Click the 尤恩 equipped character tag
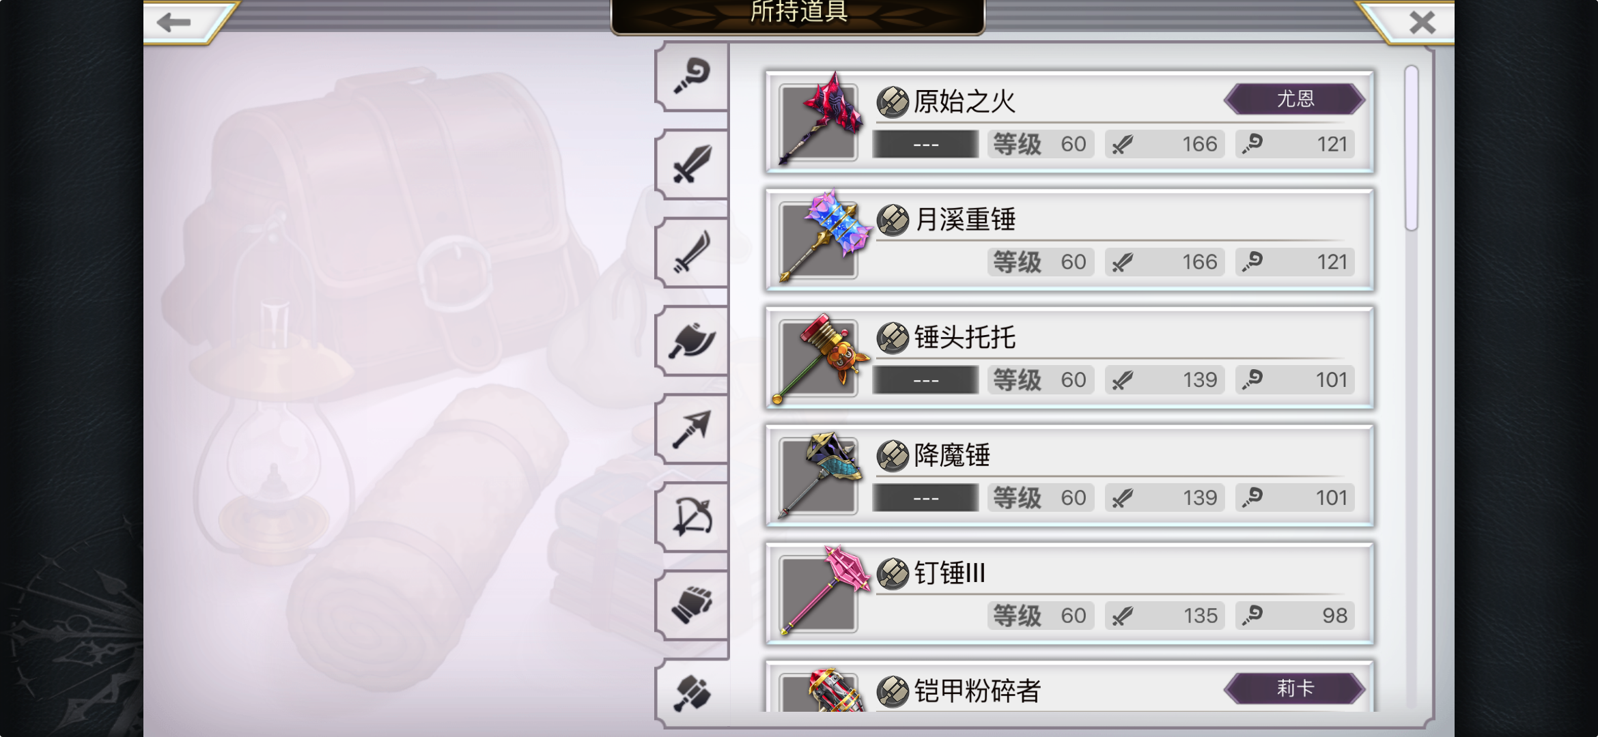The image size is (1598, 737). coord(1295,99)
